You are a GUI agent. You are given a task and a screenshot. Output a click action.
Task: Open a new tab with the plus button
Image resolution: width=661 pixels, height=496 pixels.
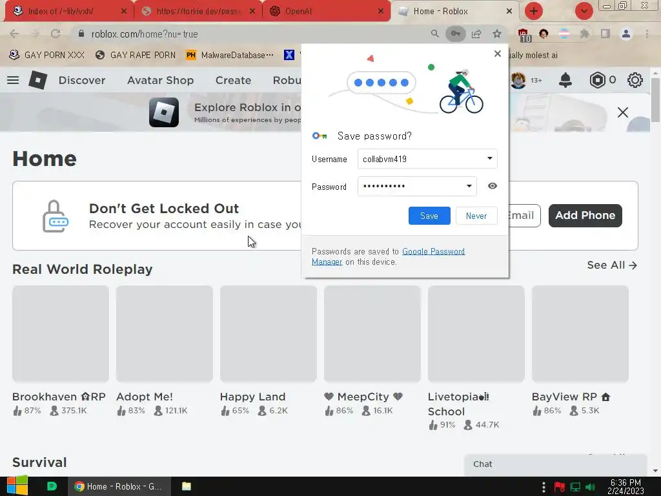click(x=533, y=11)
